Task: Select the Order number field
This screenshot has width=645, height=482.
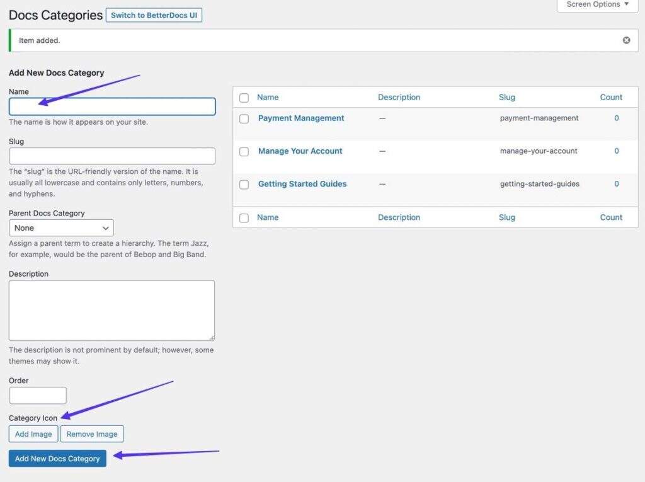Action: 38,396
